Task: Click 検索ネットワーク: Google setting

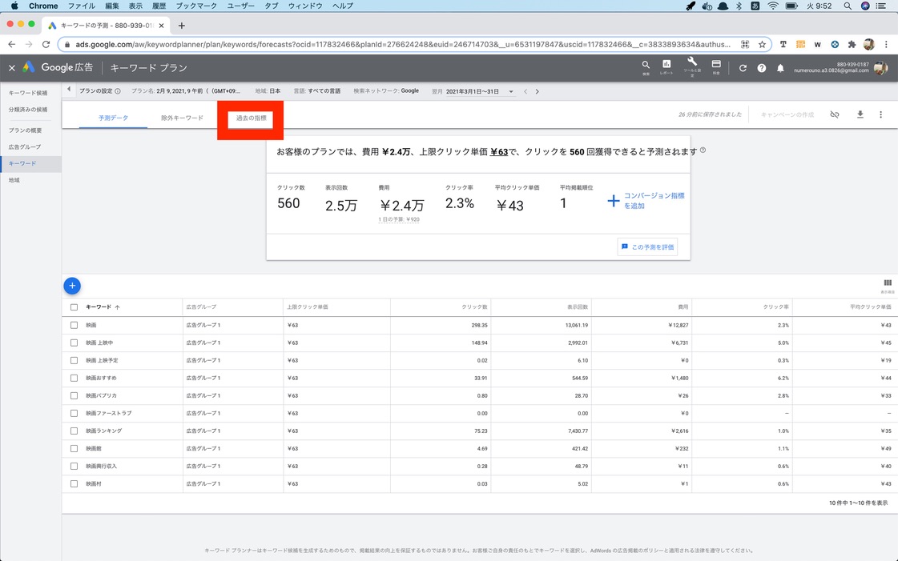Action: point(386,91)
